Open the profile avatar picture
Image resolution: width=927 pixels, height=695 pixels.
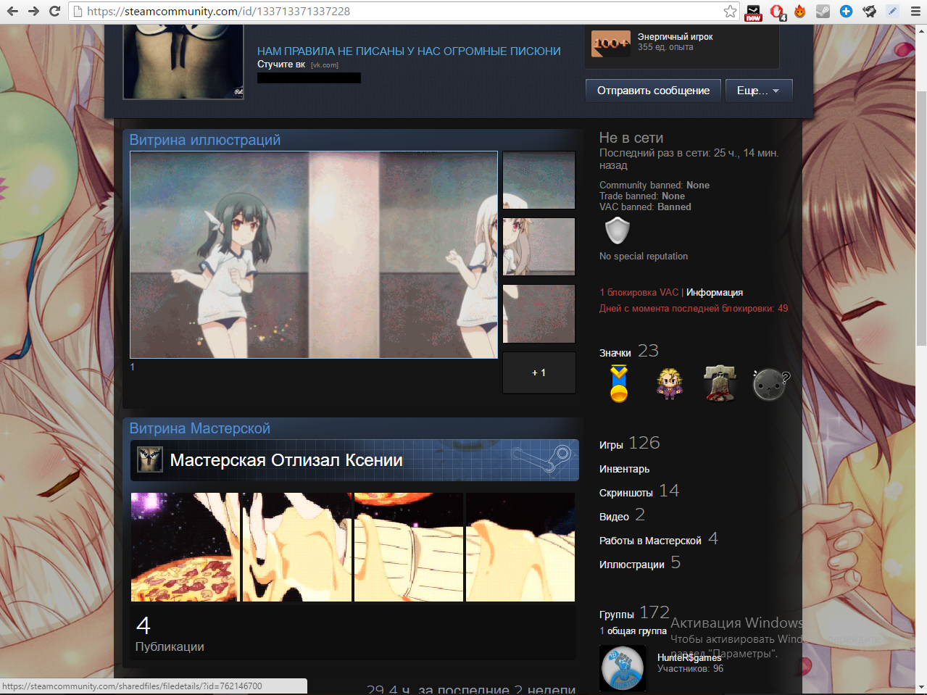[183, 62]
